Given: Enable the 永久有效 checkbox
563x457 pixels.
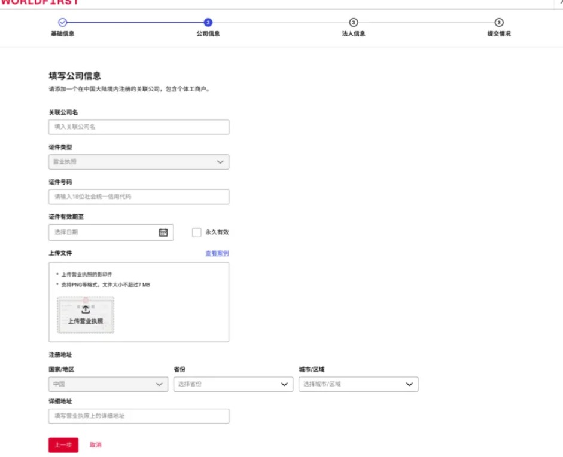Looking at the screenshot, I should pyautogui.click(x=196, y=232).
